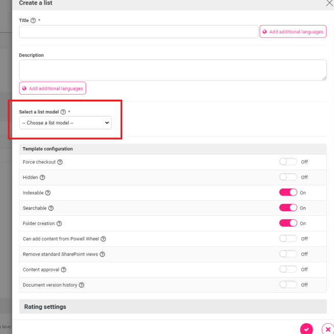This screenshot has width=334, height=334.
Task: Click the Indexable question mark icon
Action: click(x=48, y=193)
